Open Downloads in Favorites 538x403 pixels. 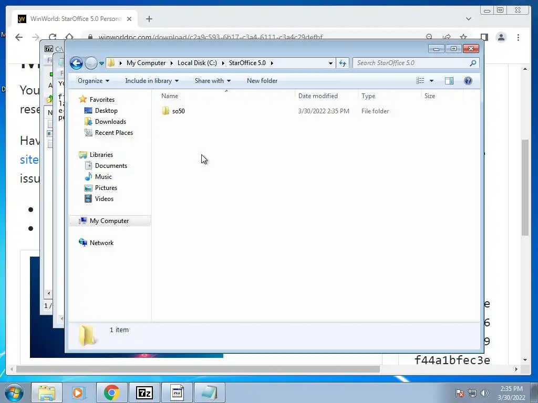tap(110, 122)
